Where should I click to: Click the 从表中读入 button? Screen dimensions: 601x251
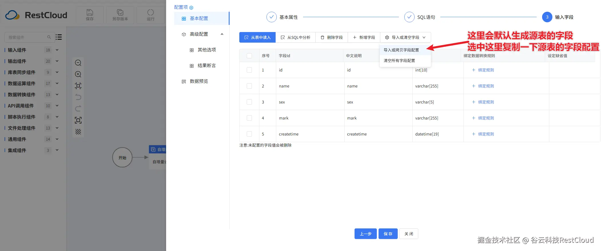click(257, 37)
